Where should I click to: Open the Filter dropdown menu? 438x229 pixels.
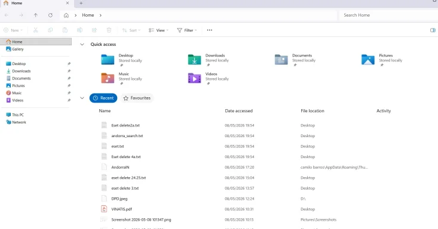[187, 30]
